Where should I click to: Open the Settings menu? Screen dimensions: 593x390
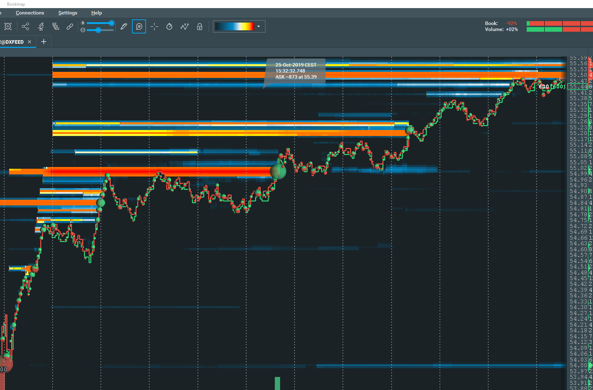tap(68, 13)
